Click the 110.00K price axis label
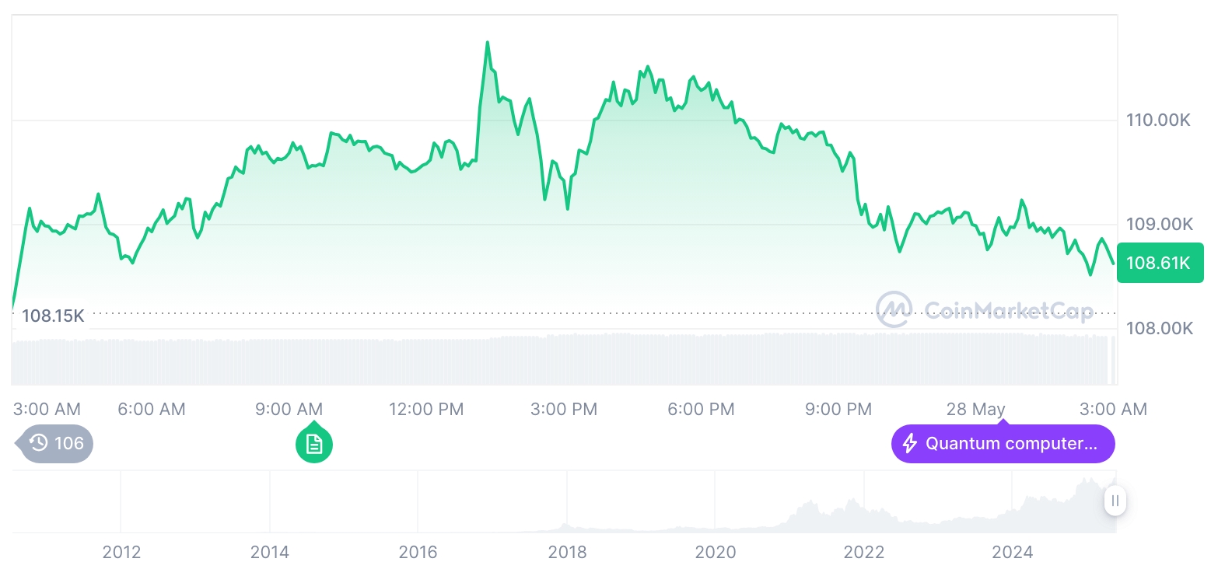Viewport: 1218px width, 569px height. click(1159, 120)
